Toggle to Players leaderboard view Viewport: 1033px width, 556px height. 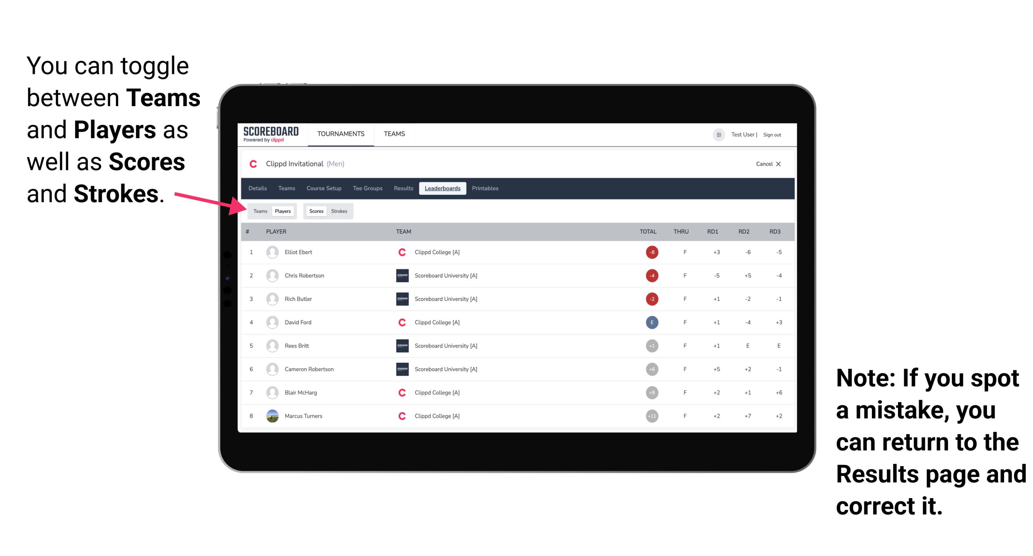coord(282,211)
